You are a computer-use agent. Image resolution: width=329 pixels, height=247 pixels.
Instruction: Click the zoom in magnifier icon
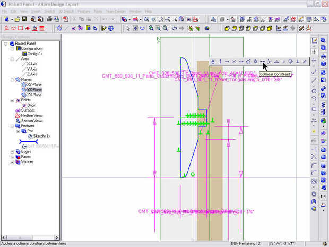[151, 28]
